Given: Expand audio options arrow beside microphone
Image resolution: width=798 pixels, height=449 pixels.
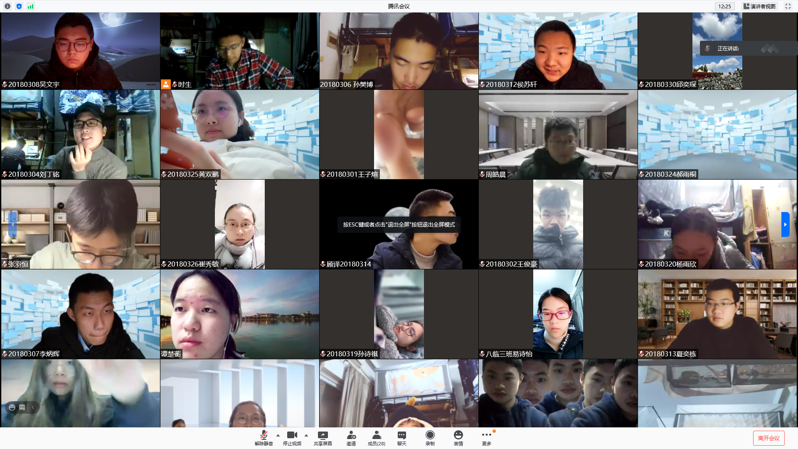Looking at the screenshot, I should click(x=278, y=435).
